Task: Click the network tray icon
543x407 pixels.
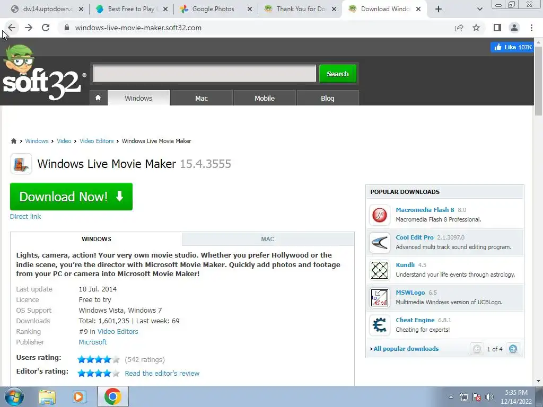Action: pyautogui.click(x=463, y=397)
